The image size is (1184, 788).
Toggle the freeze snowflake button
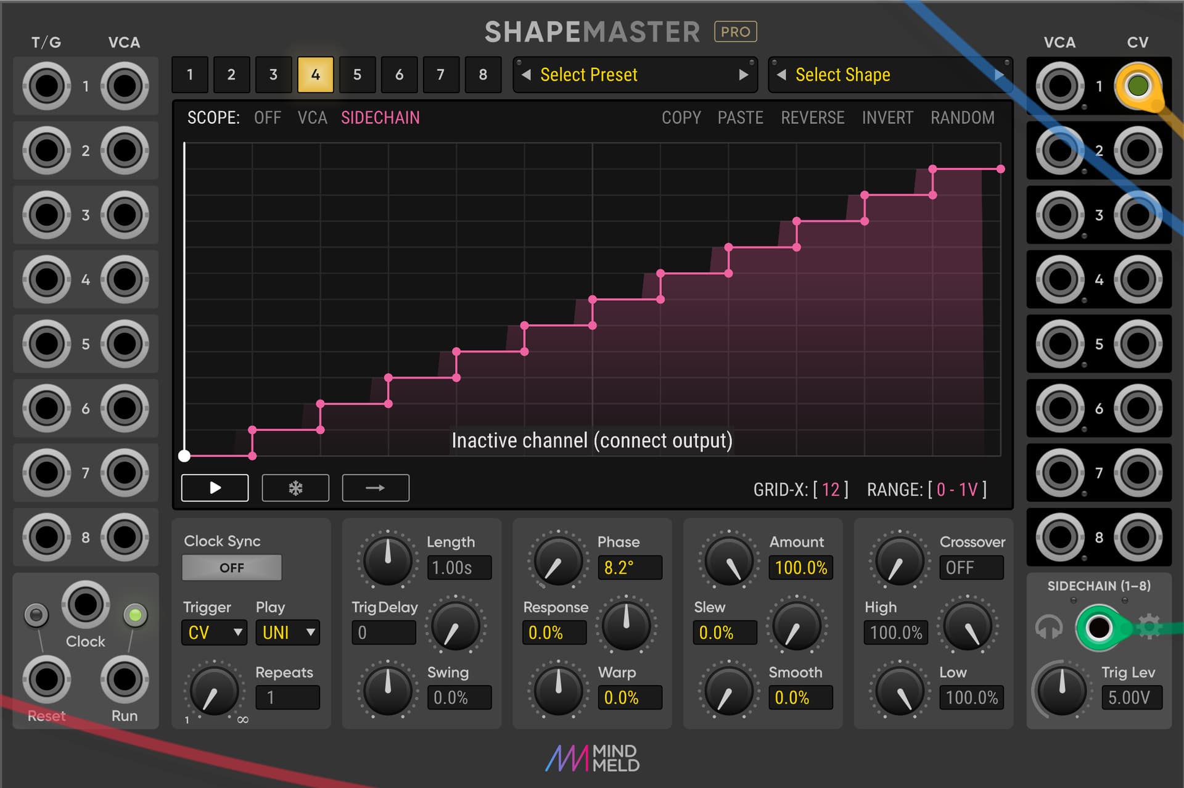(x=295, y=488)
